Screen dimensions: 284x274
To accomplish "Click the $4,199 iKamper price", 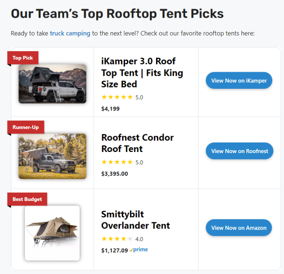I will tap(110, 109).
